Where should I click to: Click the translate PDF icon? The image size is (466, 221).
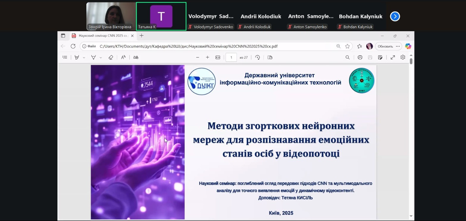[136, 57]
